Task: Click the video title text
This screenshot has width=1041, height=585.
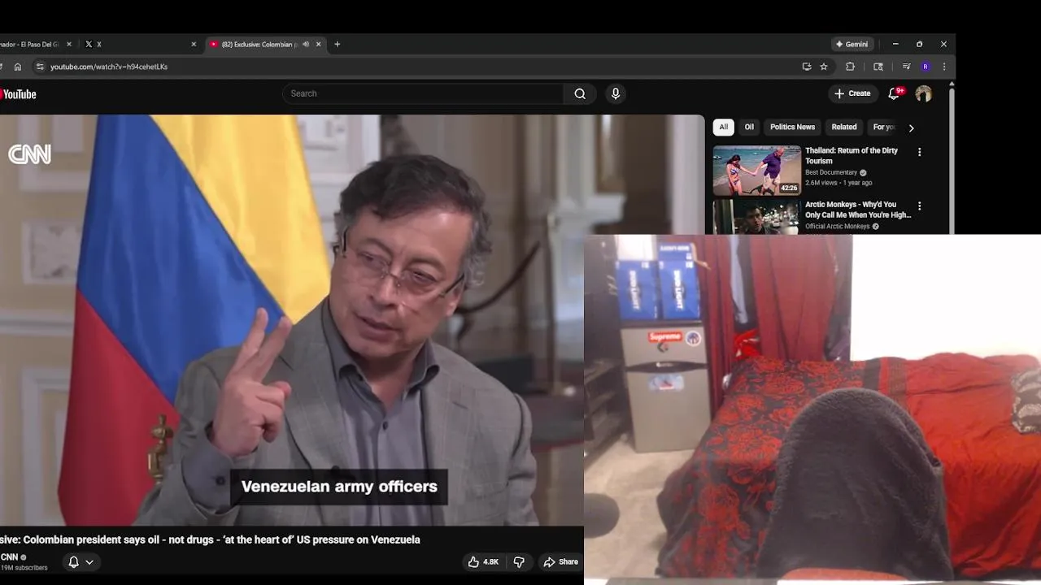Action: (x=210, y=539)
